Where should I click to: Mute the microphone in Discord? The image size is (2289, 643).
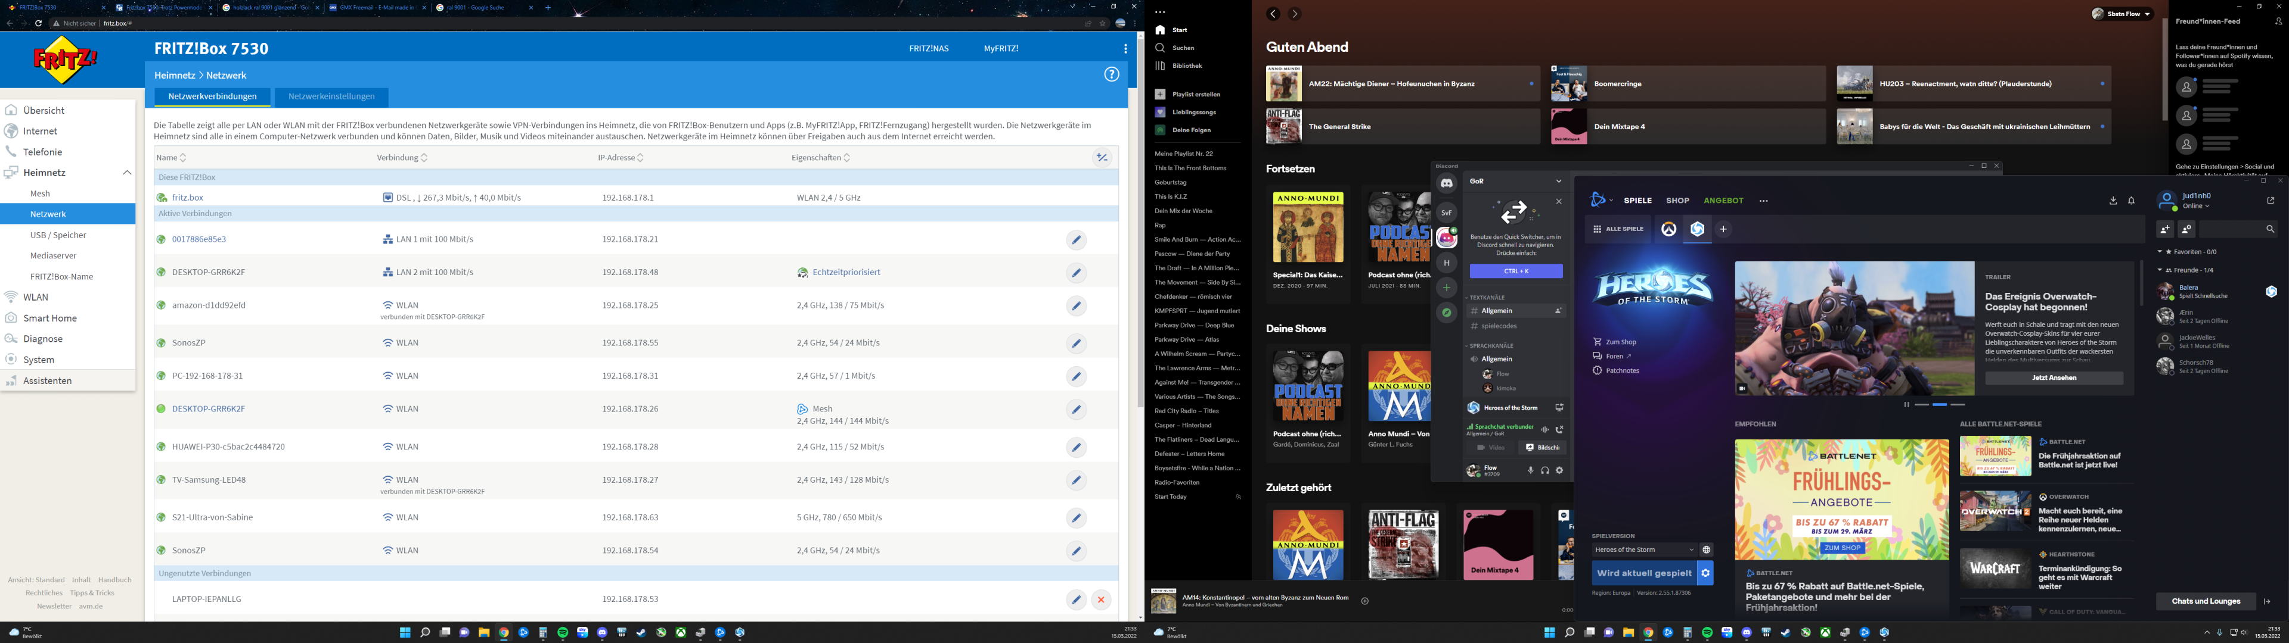[1530, 471]
